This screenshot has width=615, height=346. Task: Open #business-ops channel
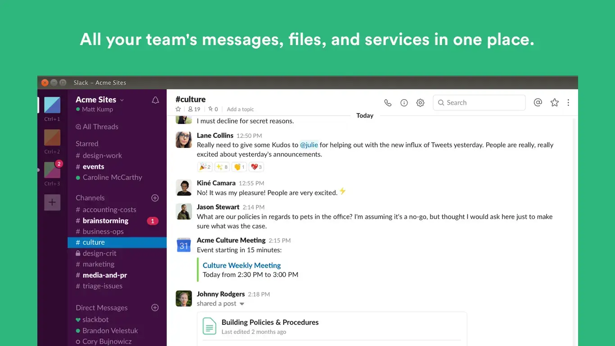pyautogui.click(x=99, y=232)
